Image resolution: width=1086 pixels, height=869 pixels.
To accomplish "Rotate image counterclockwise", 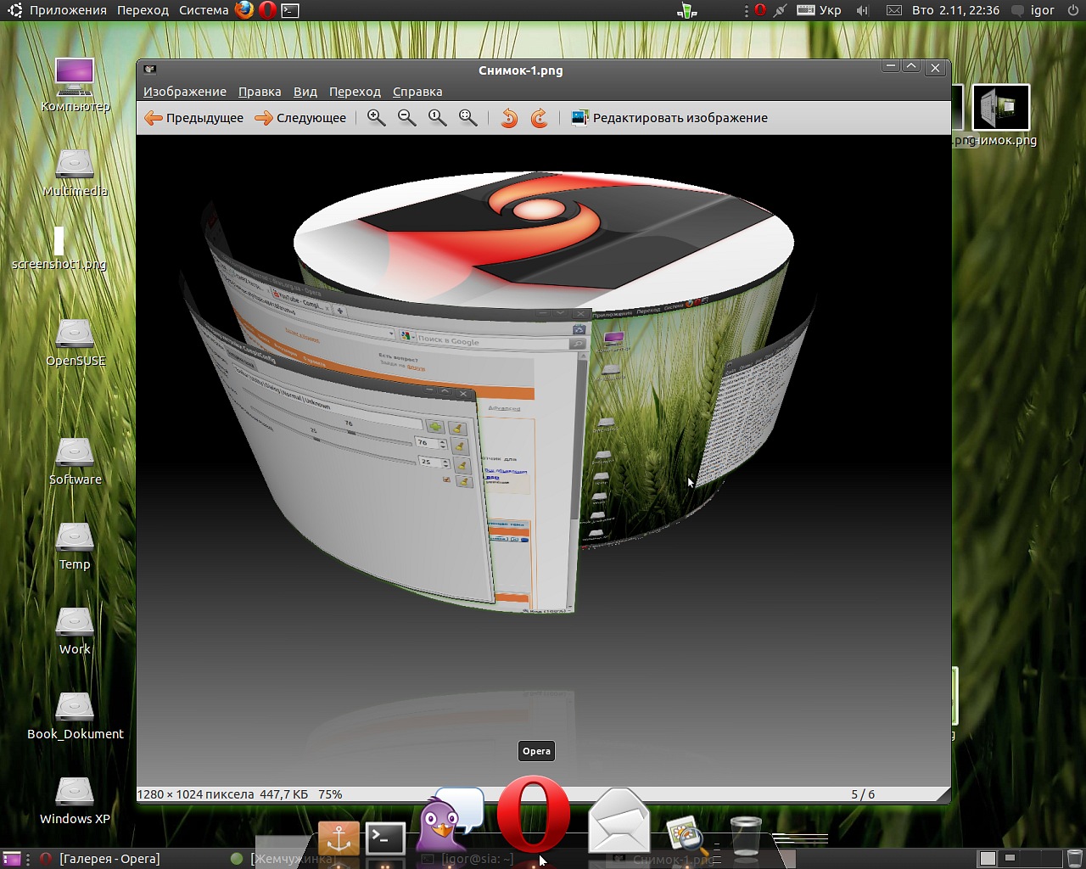I will click(x=509, y=118).
